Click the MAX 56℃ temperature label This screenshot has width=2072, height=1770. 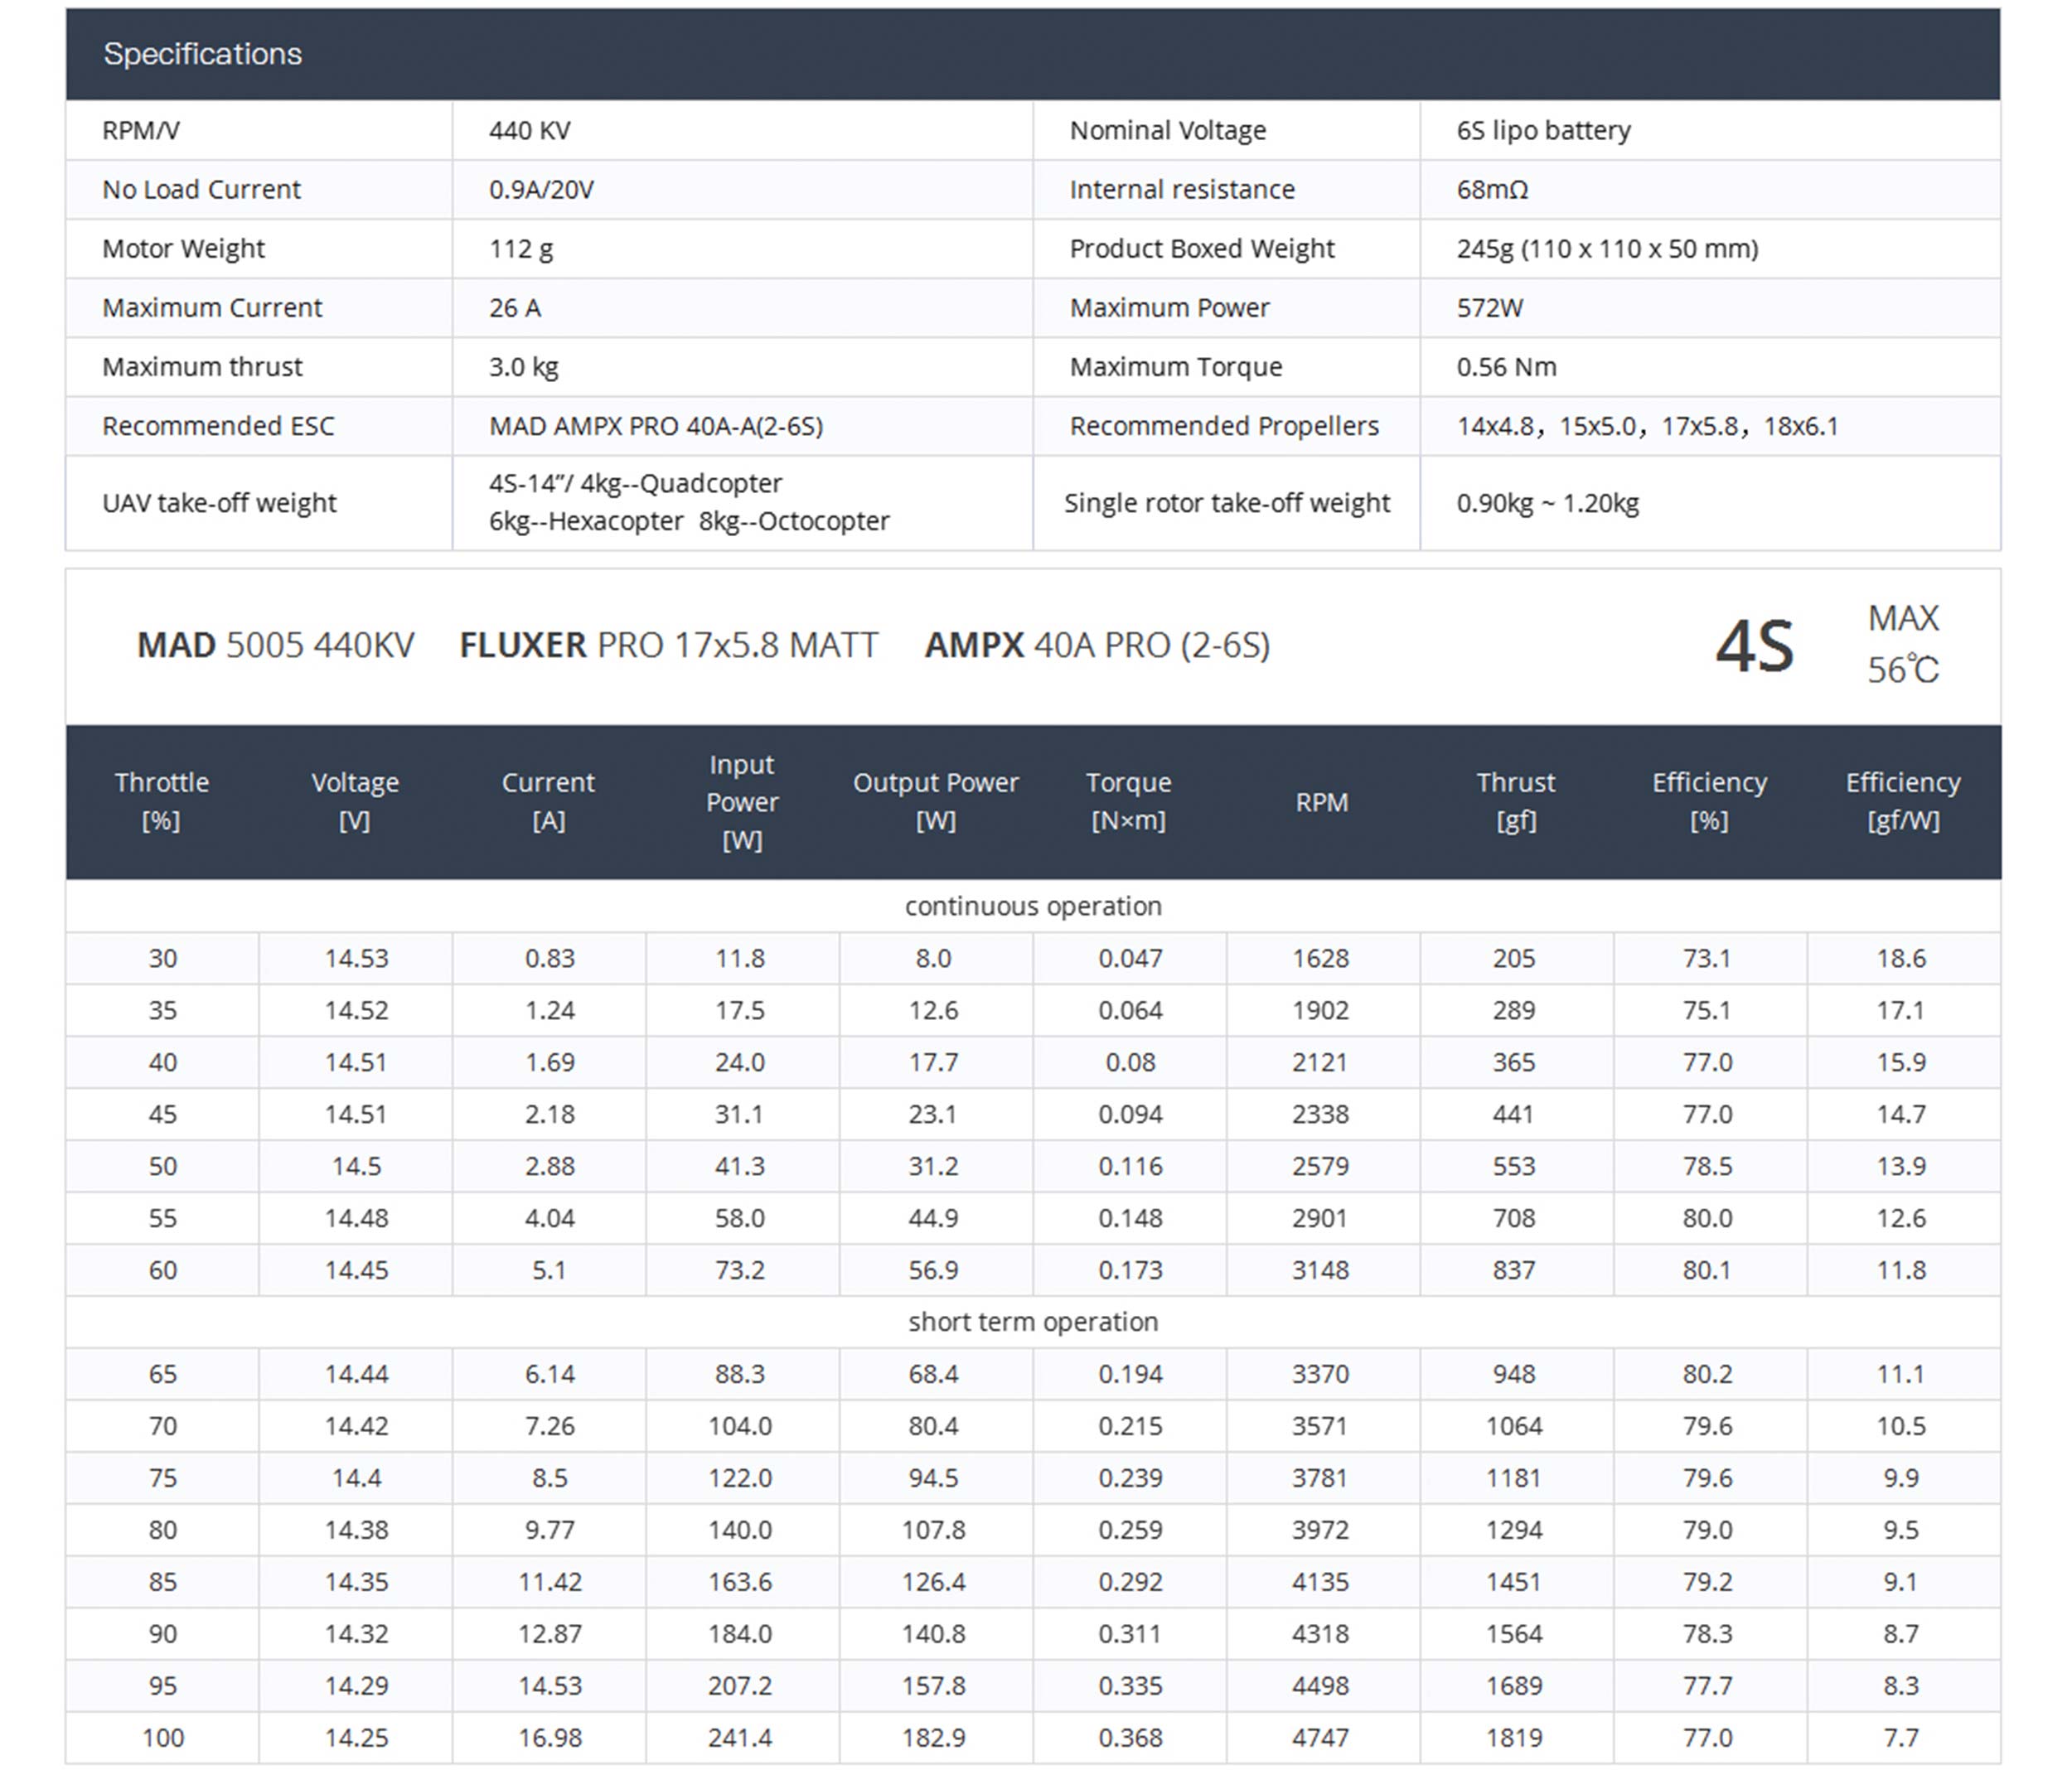pyautogui.click(x=1903, y=644)
